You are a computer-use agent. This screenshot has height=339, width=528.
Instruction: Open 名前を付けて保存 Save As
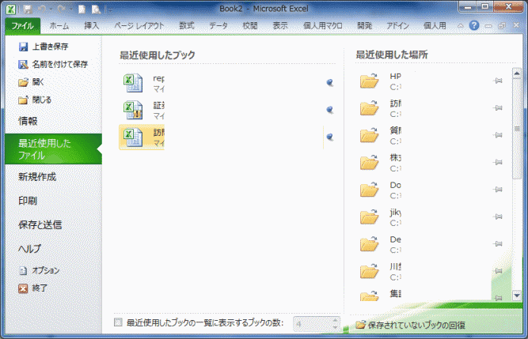(53, 64)
